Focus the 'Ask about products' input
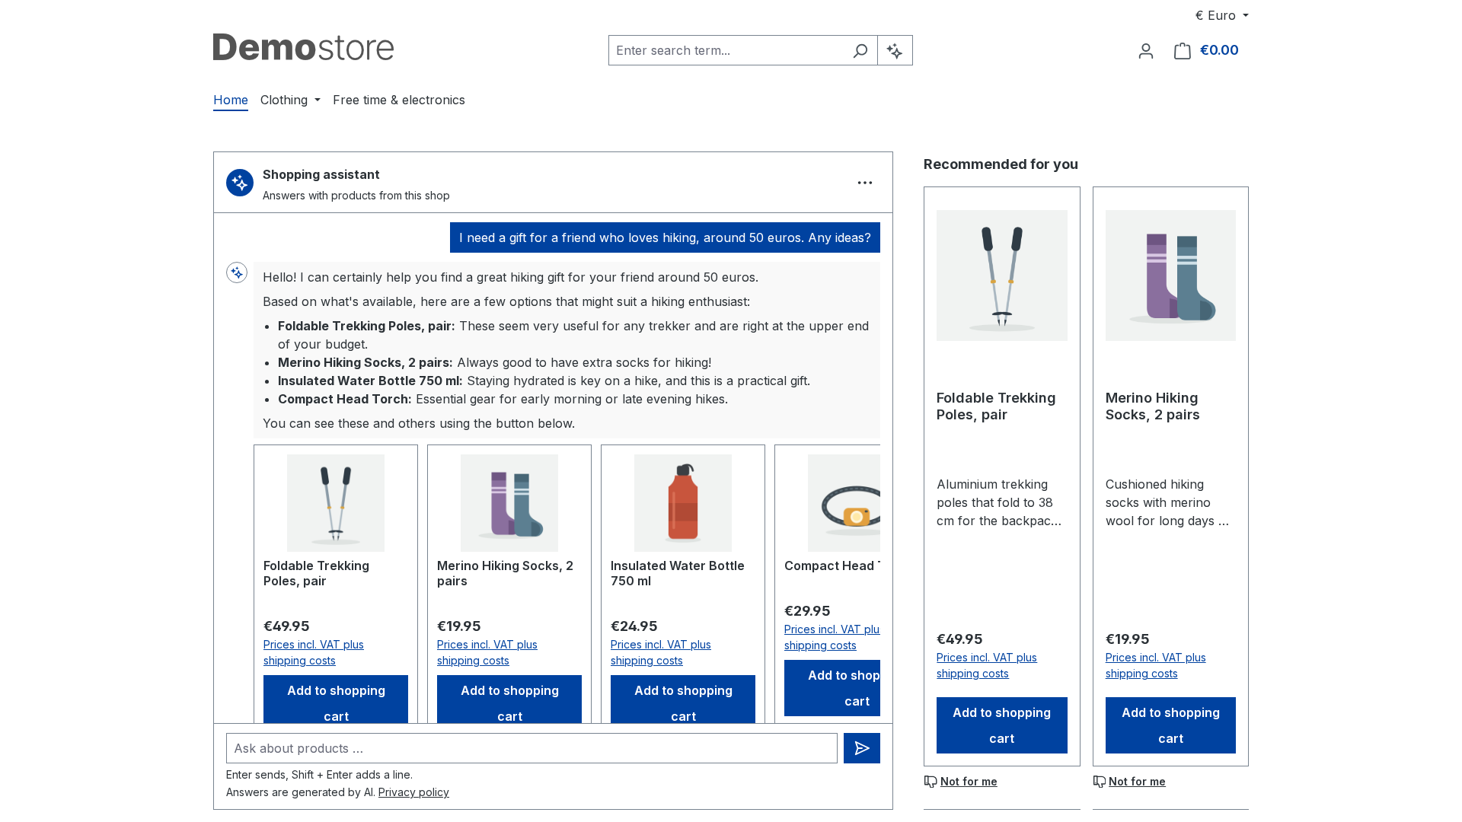1462x822 pixels. (531, 748)
